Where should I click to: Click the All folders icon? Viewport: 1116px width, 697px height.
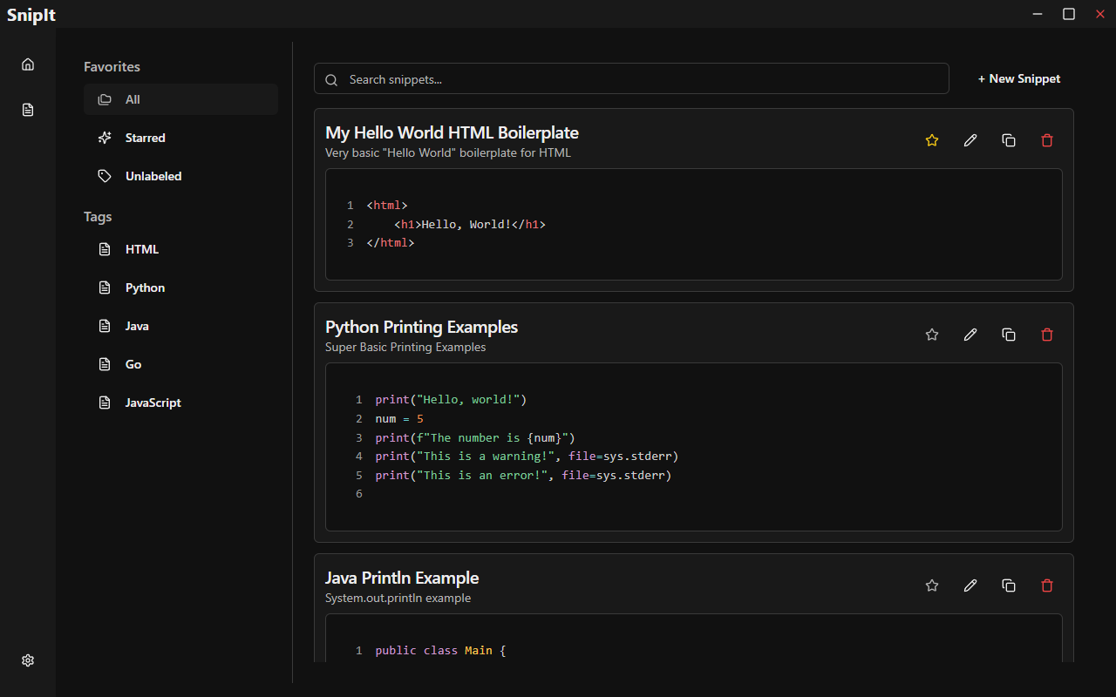tap(105, 99)
